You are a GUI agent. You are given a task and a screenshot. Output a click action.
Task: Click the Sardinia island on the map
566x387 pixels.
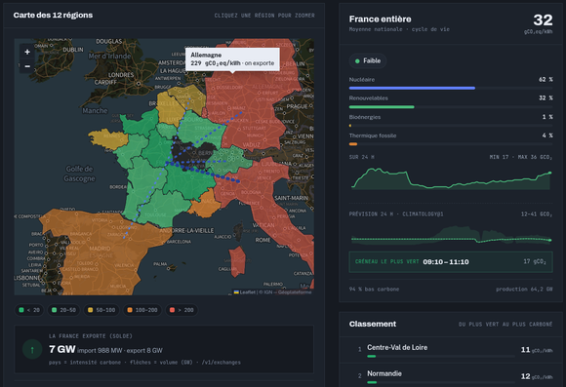[237, 261]
